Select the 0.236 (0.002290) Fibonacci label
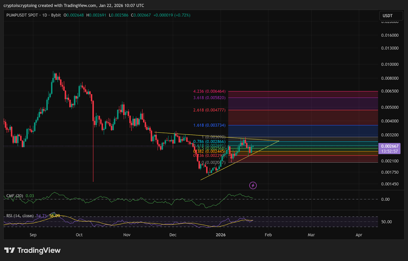 point(209,156)
